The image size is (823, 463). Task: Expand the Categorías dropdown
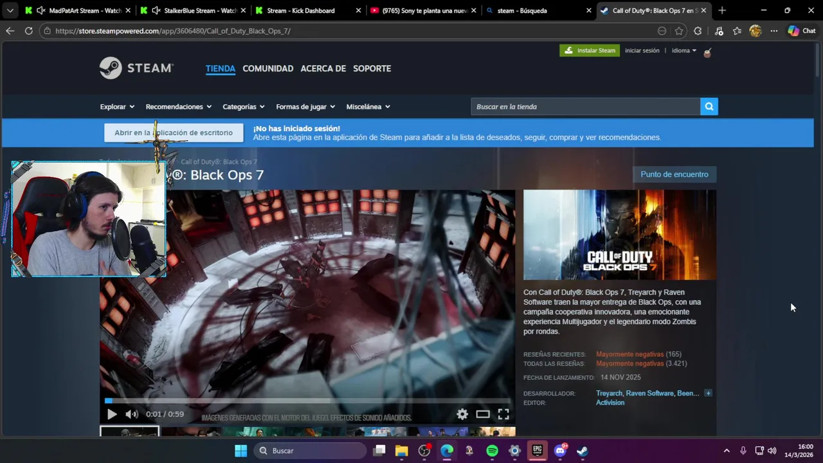tap(244, 107)
